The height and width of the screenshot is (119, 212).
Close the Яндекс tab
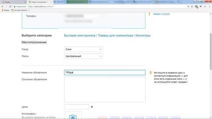[x=25, y=2]
